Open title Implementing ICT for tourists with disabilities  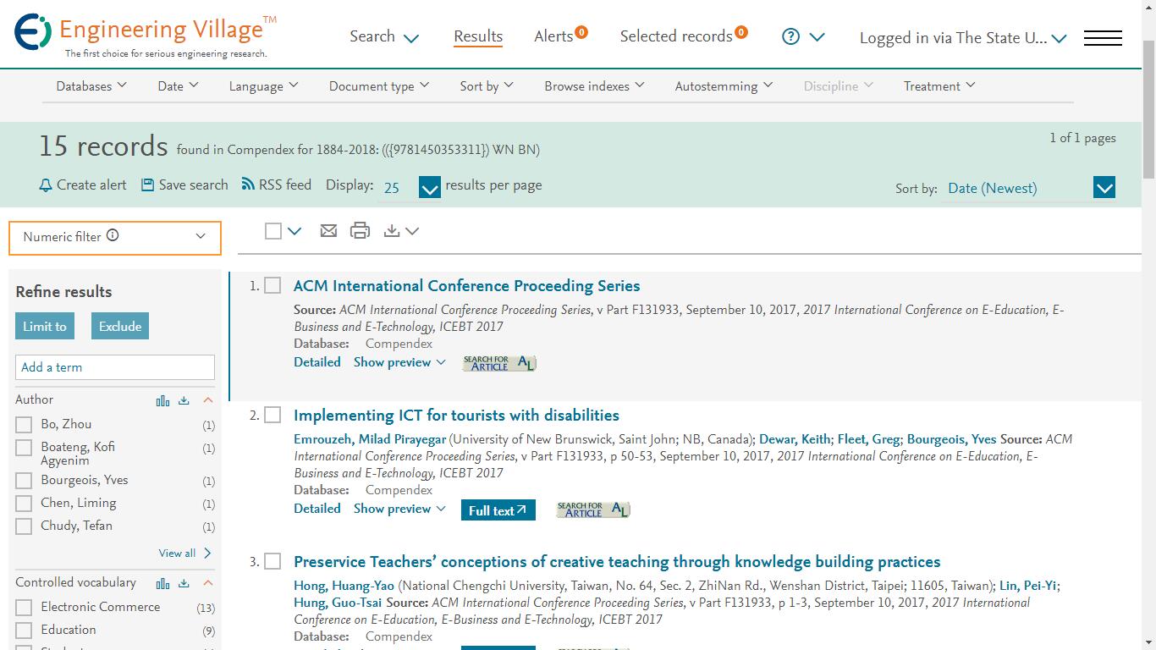coord(456,415)
